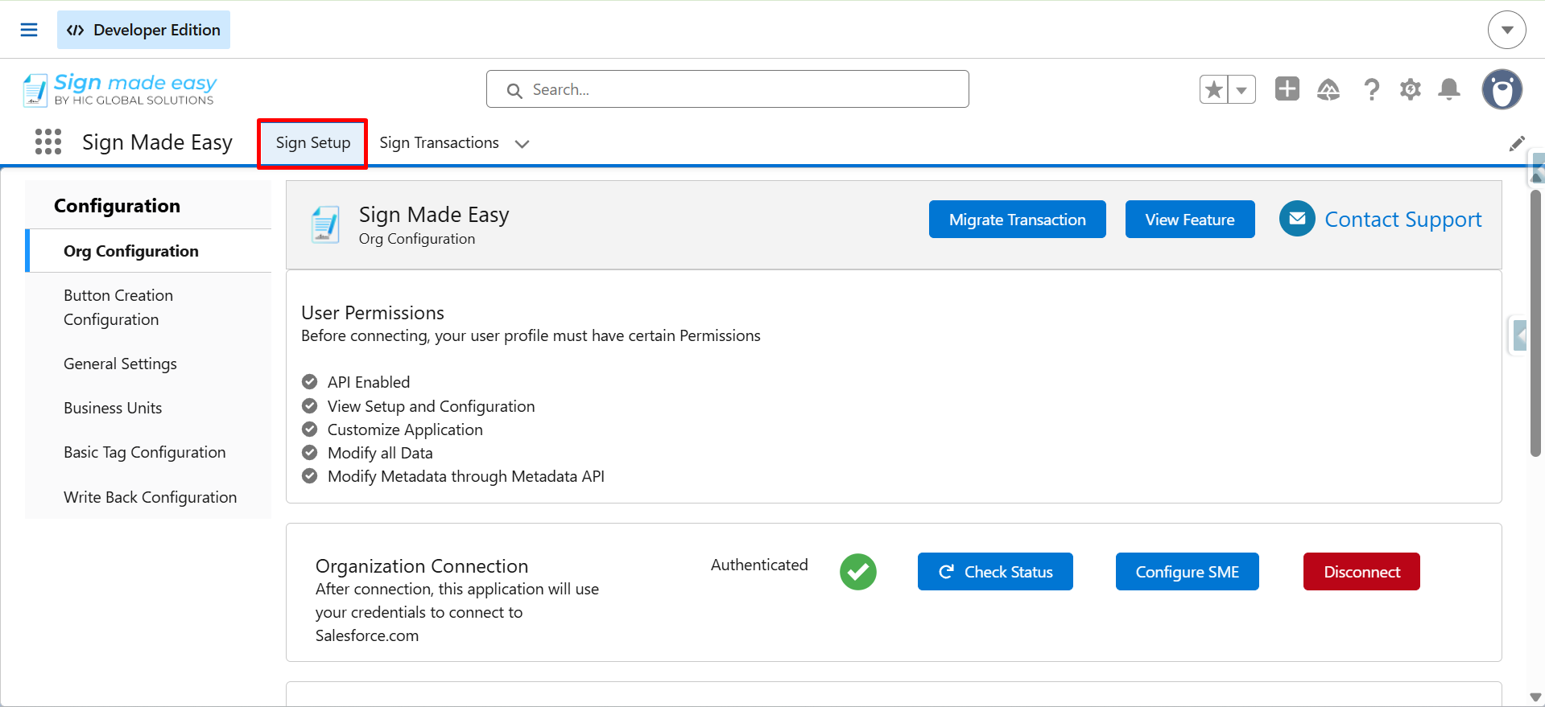
Task: Expand the collapsed right side panel handle
Action: click(x=1519, y=335)
